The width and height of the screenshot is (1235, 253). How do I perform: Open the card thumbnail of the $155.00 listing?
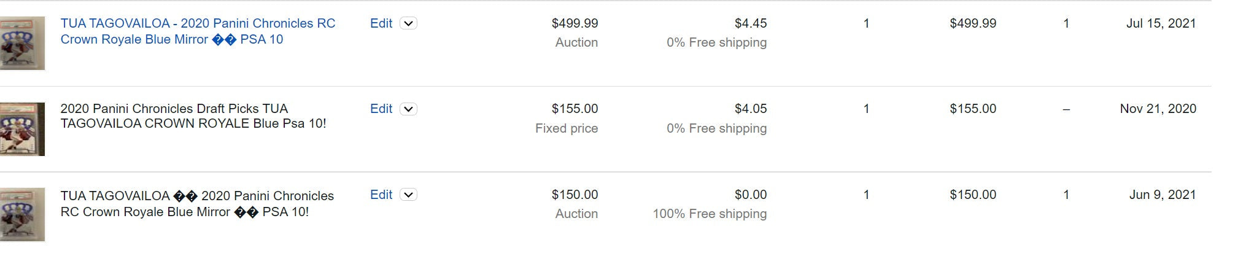(x=22, y=129)
